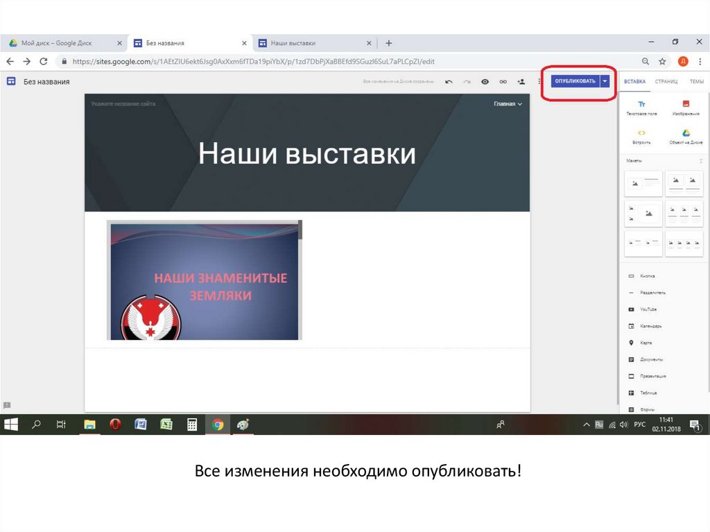710x532 pixels.
Task: Choose layout with two images side by side
Action: click(684, 184)
